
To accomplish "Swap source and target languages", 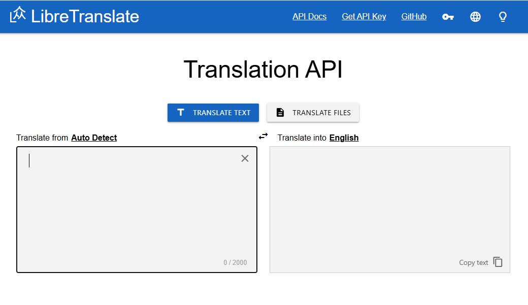I will coord(263,136).
